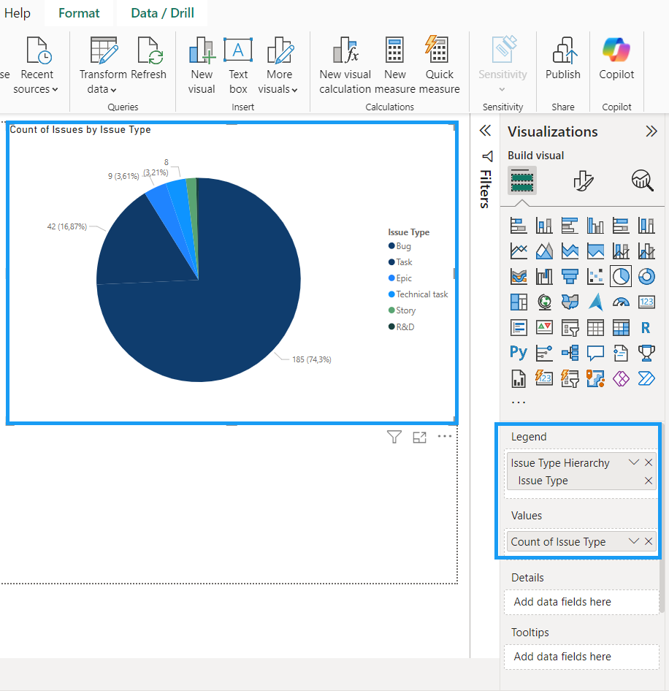This screenshot has height=691, width=669.
Task: Open the Issue Type Hierarchy field menu
Action: coord(634,462)
